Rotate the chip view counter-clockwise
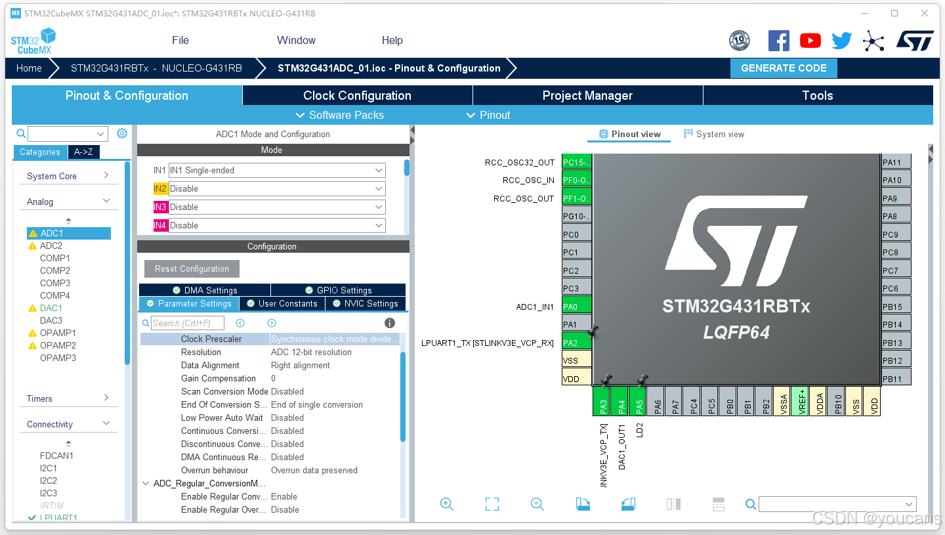 [628, 504]
